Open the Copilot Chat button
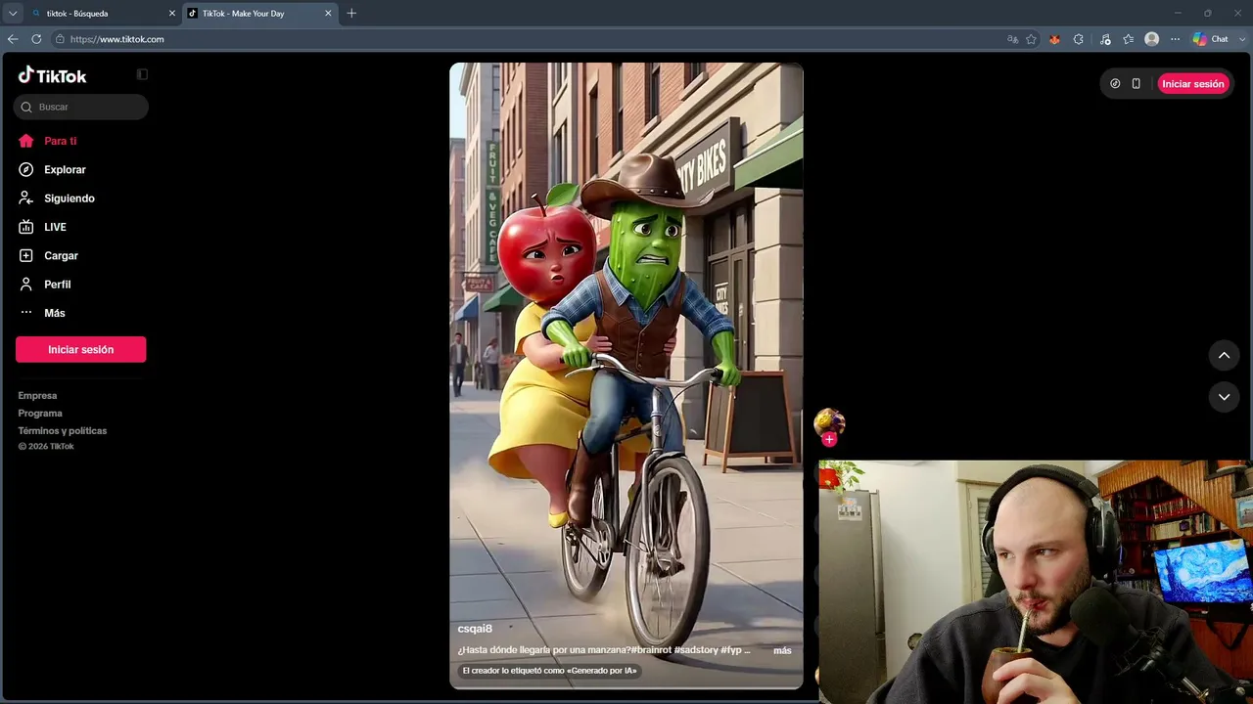The image size is (1253, 704). [1210, 39]
